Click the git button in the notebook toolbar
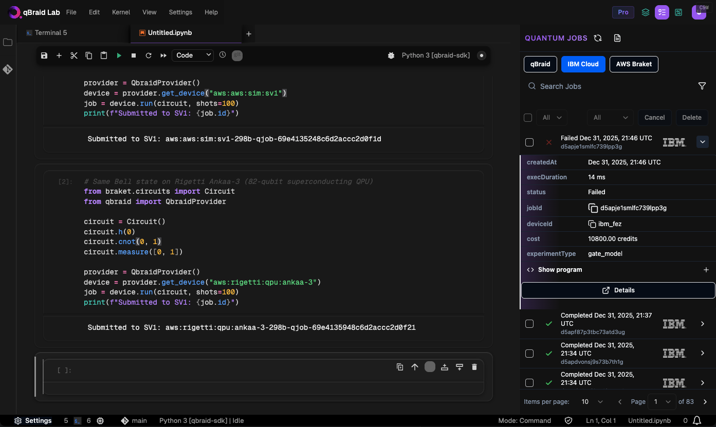This screenshot has width=716, height=427. [x=237, y=55]
